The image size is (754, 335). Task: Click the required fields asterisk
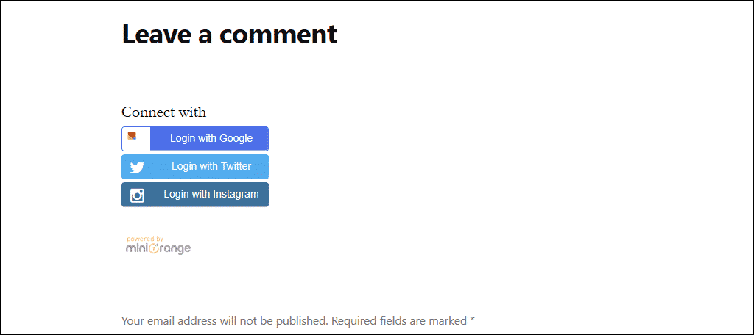pos(473,319)
